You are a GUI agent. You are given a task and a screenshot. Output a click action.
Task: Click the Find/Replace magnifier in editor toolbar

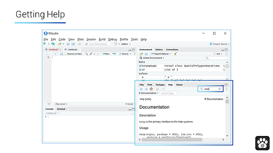86,54
